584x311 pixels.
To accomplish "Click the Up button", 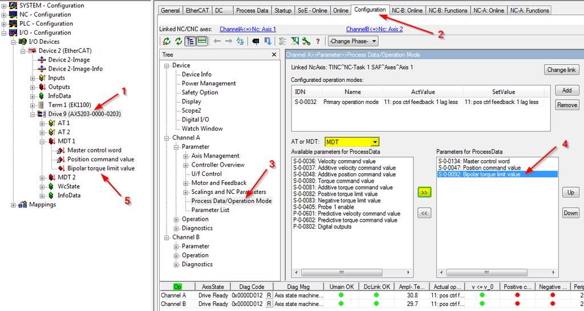I will [x=570, y=192].
